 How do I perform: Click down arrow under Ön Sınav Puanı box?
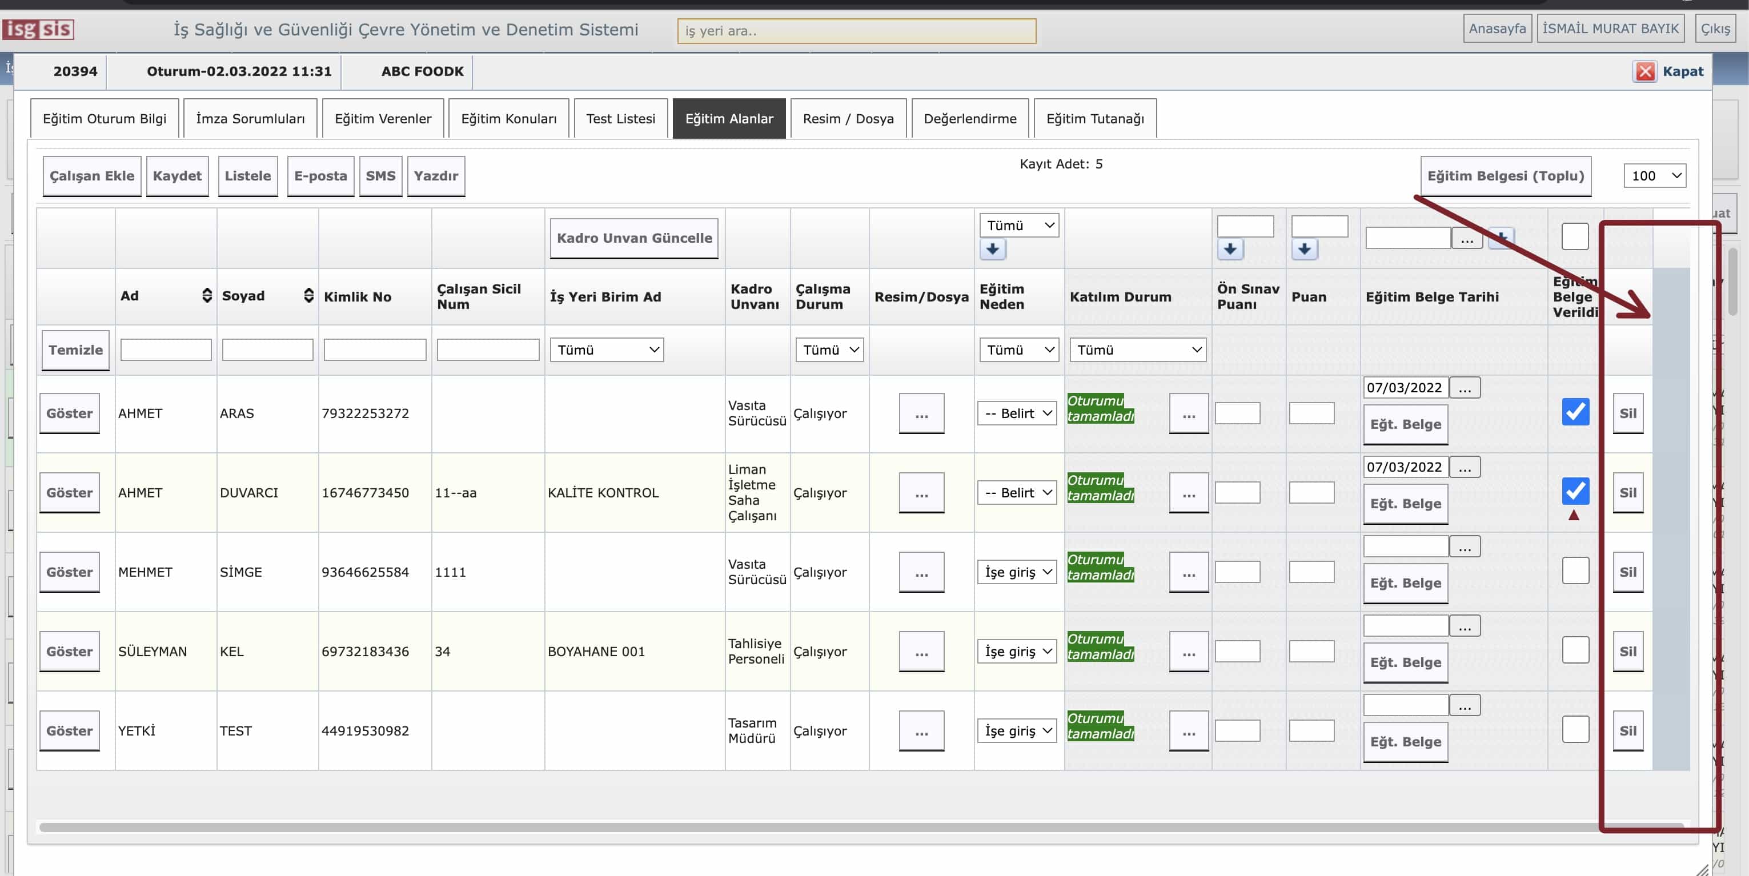click(1230, 249)
